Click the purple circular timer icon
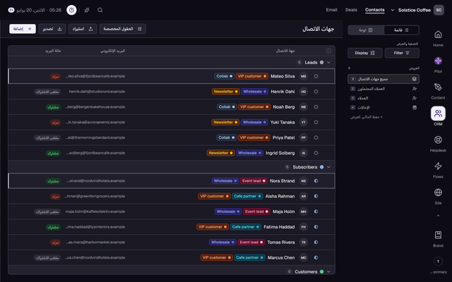 click(x=71, y=10)
